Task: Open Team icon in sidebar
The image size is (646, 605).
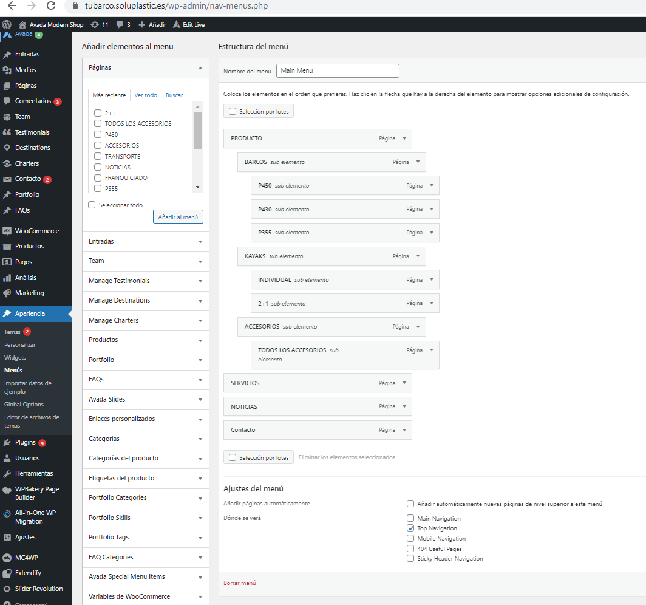Action: (x=7, y=117)
